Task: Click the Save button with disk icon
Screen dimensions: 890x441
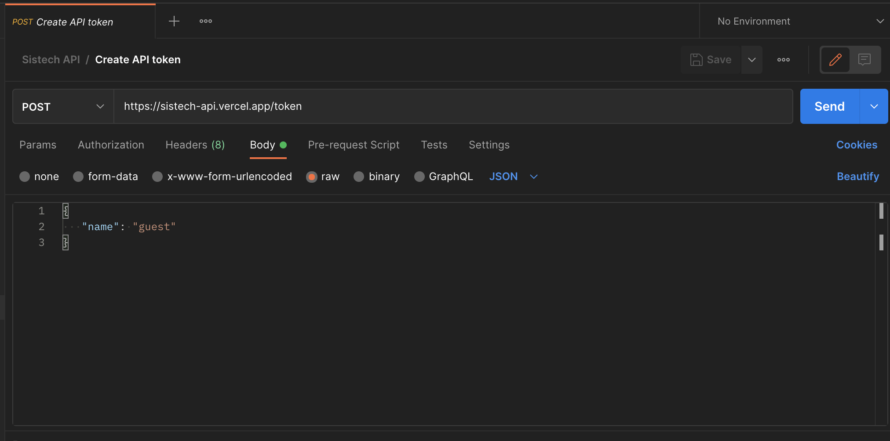Action: coord(711,60)
